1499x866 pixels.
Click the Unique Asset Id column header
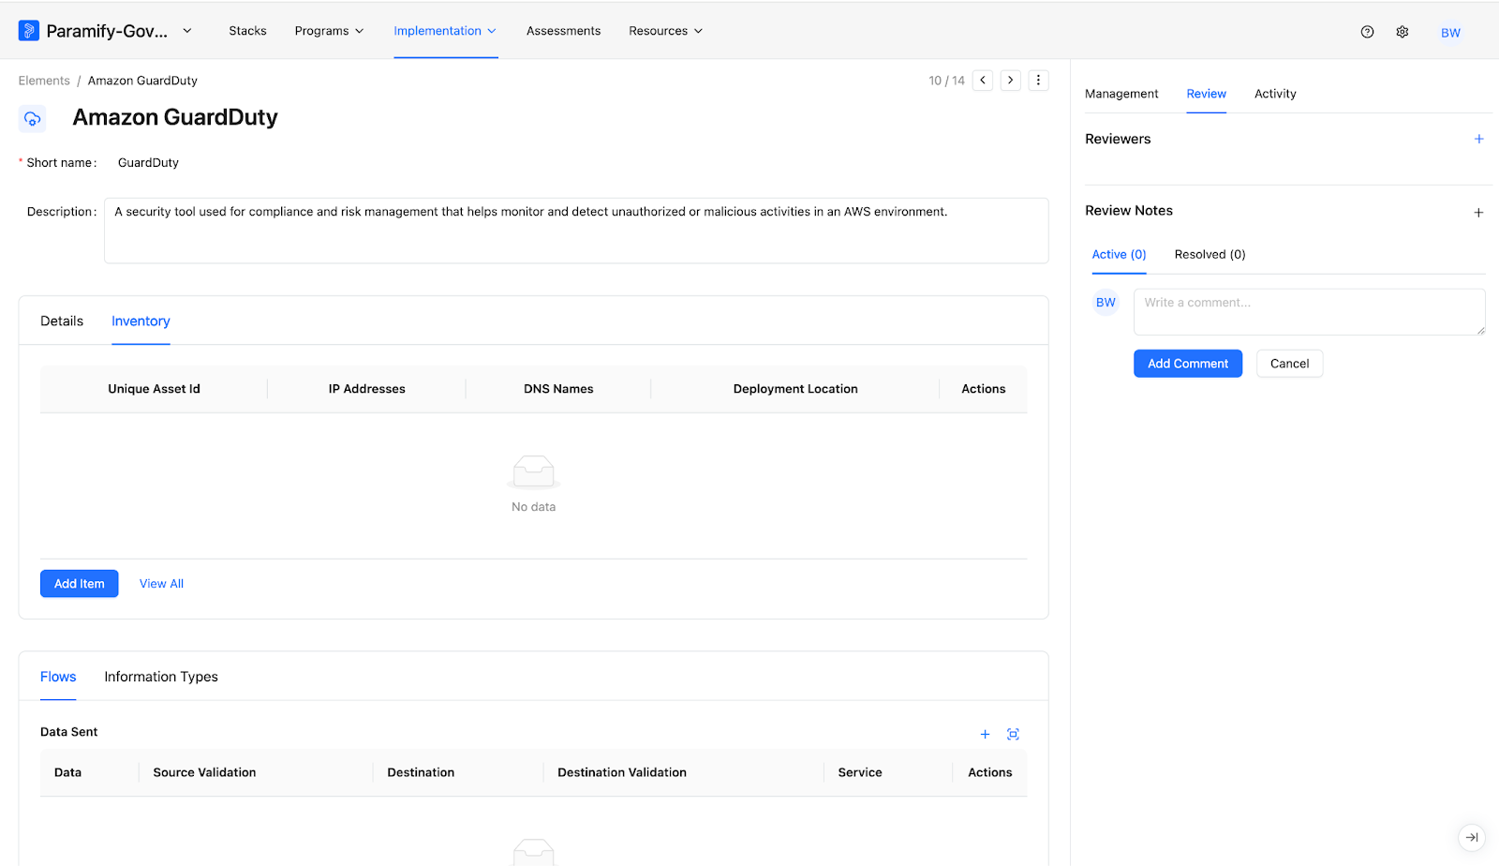tap(154, 389)
